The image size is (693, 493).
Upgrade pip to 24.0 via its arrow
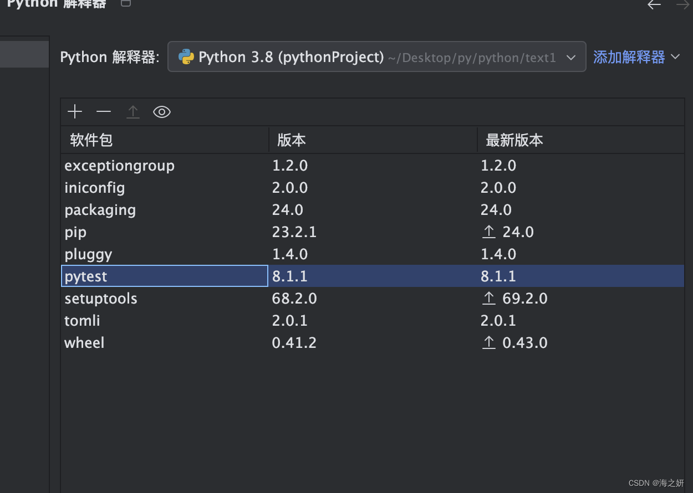click(x=488, y=232)
